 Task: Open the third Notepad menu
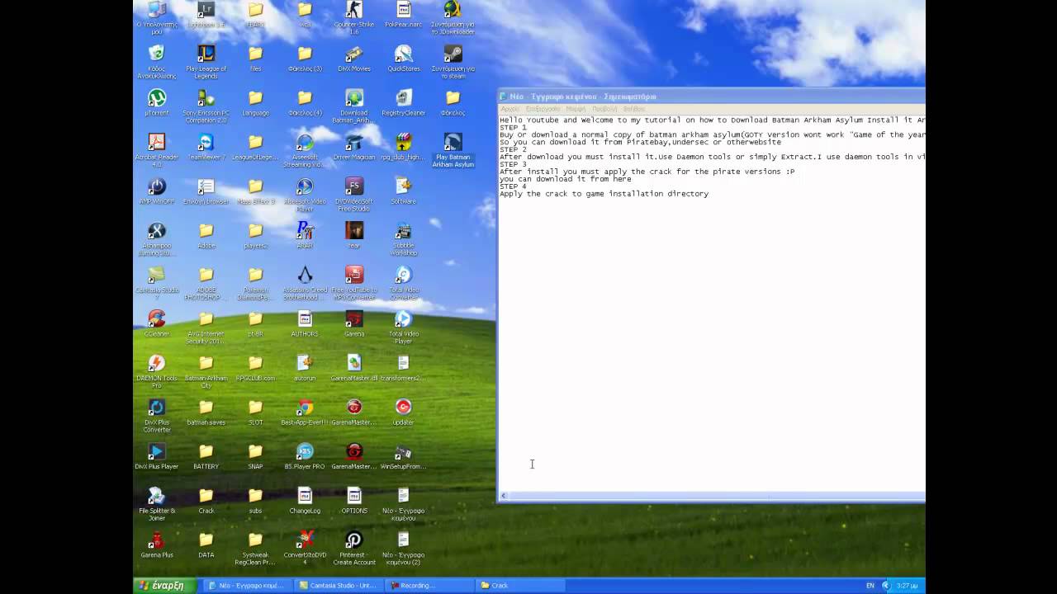tap(576, 109)
